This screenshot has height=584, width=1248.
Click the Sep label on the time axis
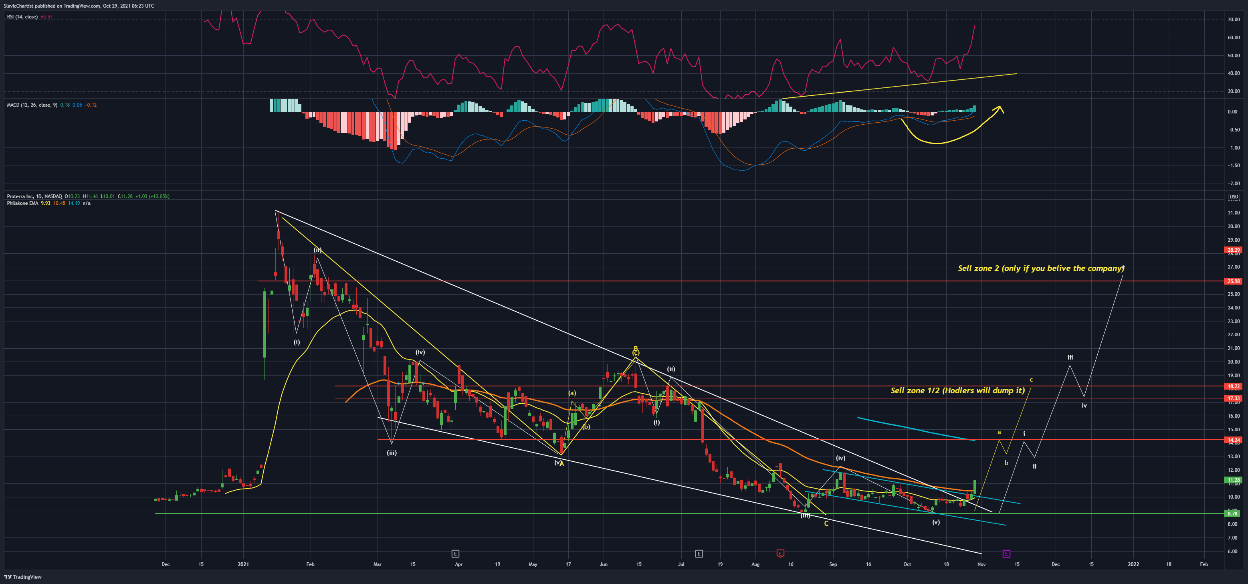click(x=833, y=564)
